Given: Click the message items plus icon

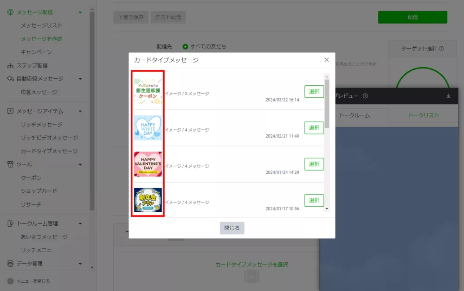Looking at the screenshot, I should click(10, 111).
